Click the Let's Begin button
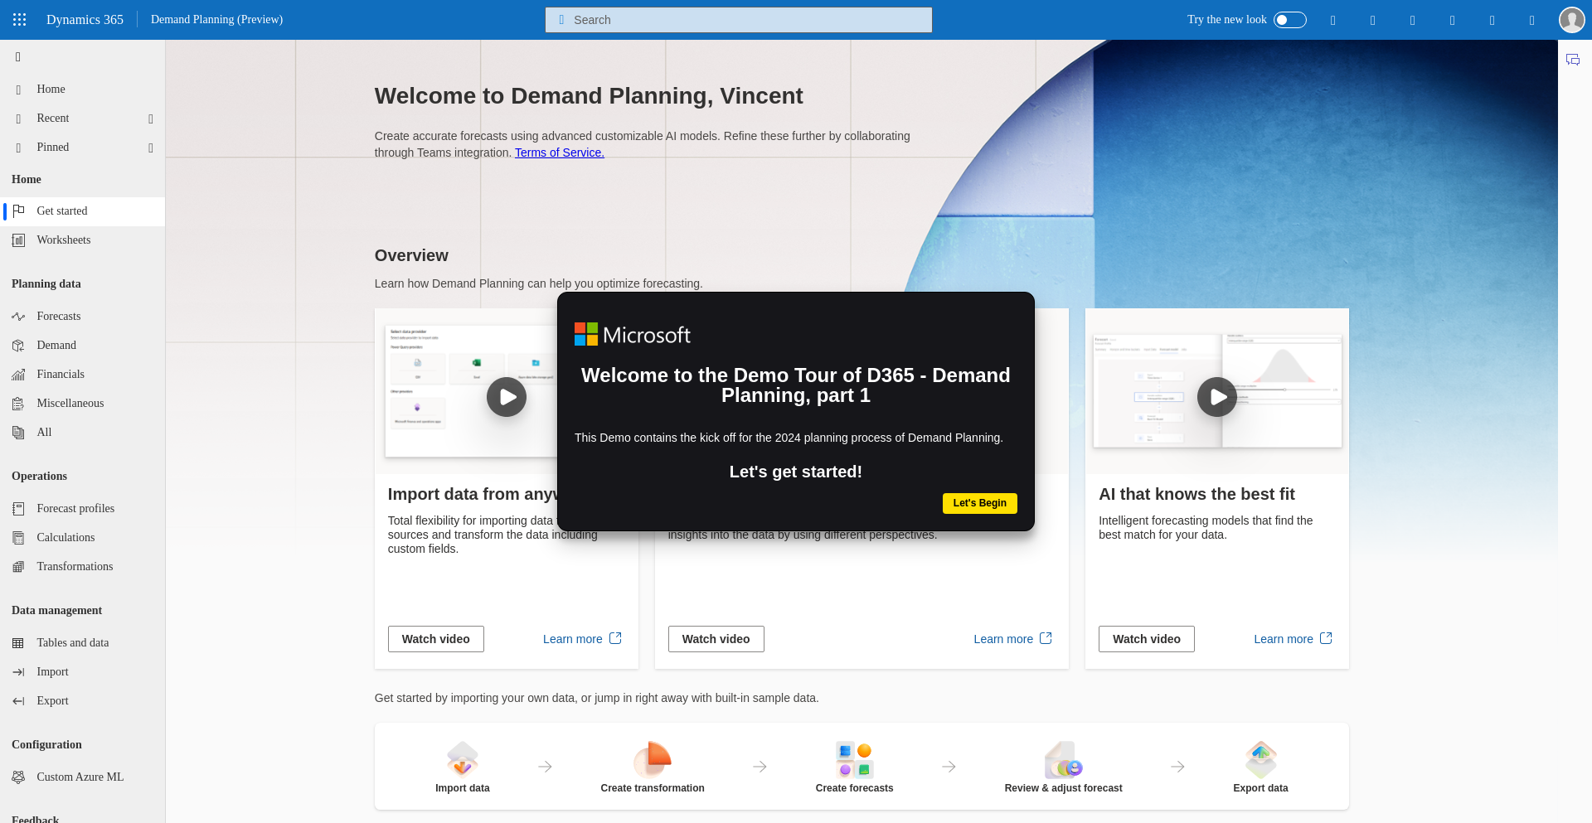Viewport: 1592px width, 823px height. pos(979,503)
